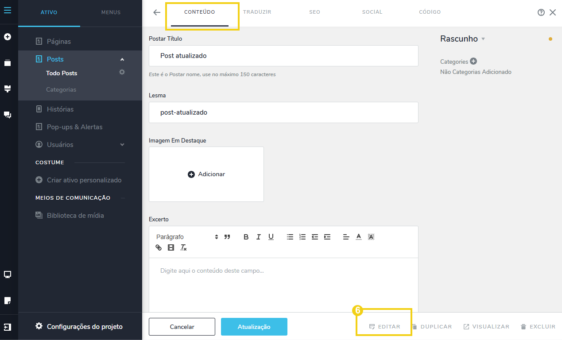The image size is (562, 340).
Task: Focus the Postar Título field
Action: pyautogui.click(x=283, y=56)
